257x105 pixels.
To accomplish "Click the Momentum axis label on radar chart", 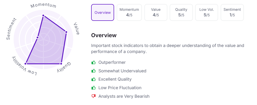I will 43,6.
